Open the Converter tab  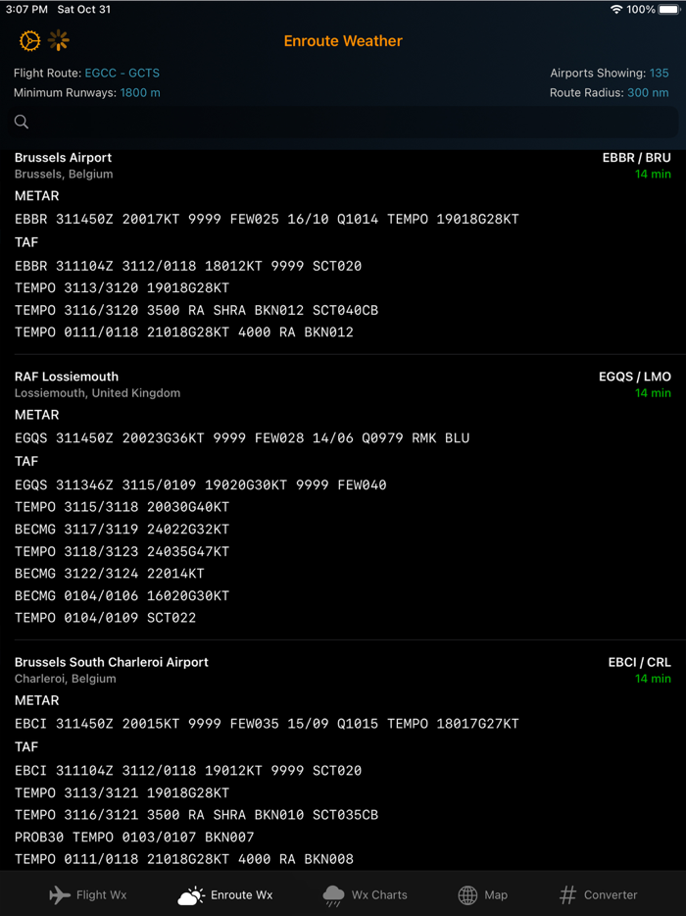click(599, 894)
